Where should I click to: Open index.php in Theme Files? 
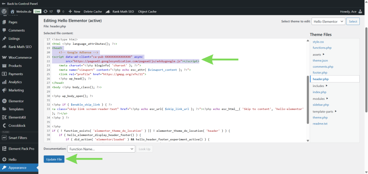[x=319, y=92]
